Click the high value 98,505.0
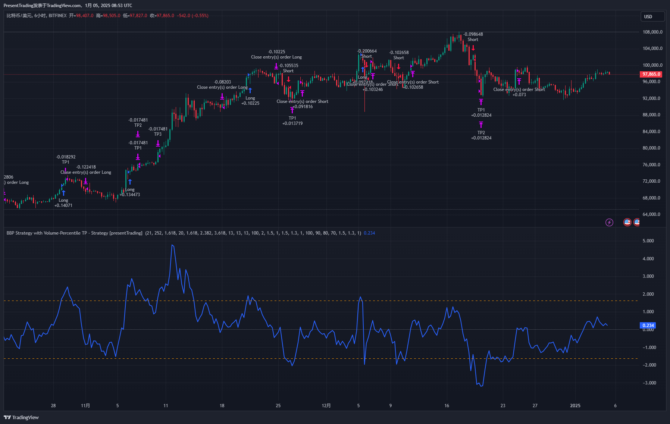The width and height of the screenshot is (670, 424). [112, 16]
